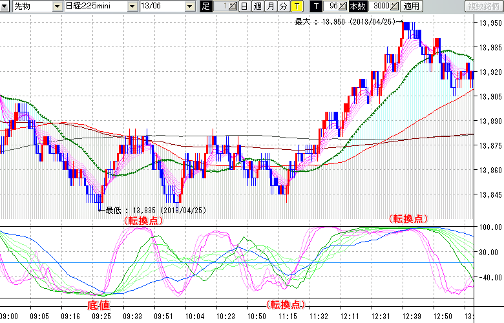504x323 pixels.
Task: Click the black 本数 label
Action: [x=357, y=6]
